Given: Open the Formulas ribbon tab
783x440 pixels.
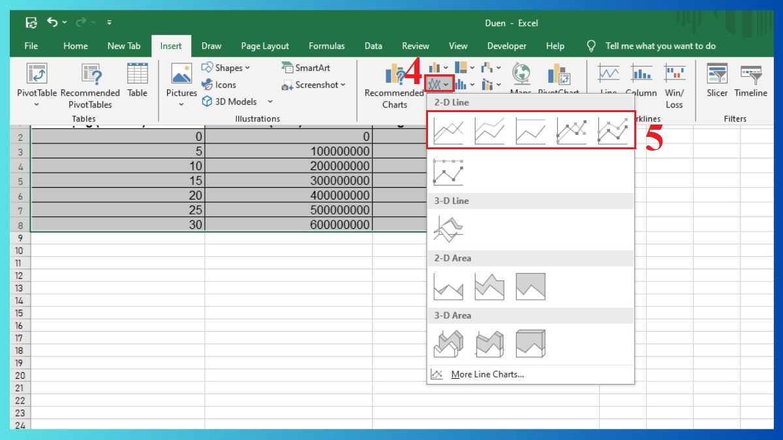Looking at the screenshot, I should coord(326,46).
